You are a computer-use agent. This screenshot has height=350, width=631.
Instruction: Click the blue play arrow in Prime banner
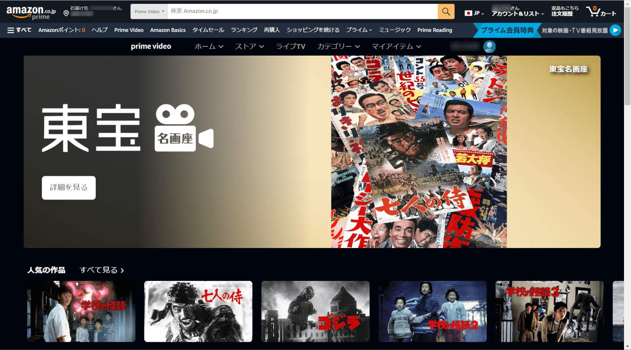[615, 30]
